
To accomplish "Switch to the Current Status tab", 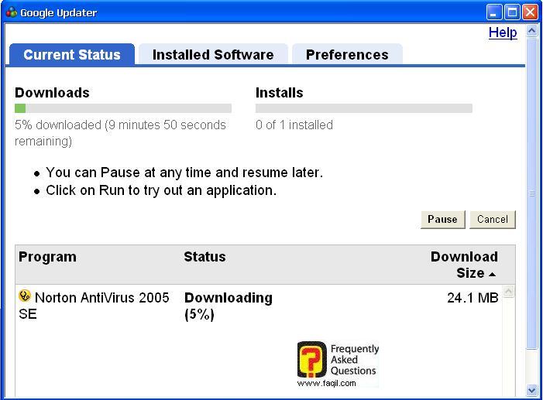I will tap(72, 55).
